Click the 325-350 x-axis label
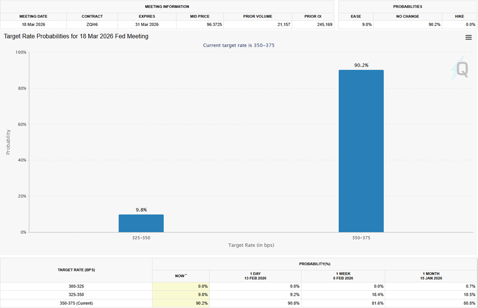This screenshot has width=478, height=308. click(x=141, y=237)
